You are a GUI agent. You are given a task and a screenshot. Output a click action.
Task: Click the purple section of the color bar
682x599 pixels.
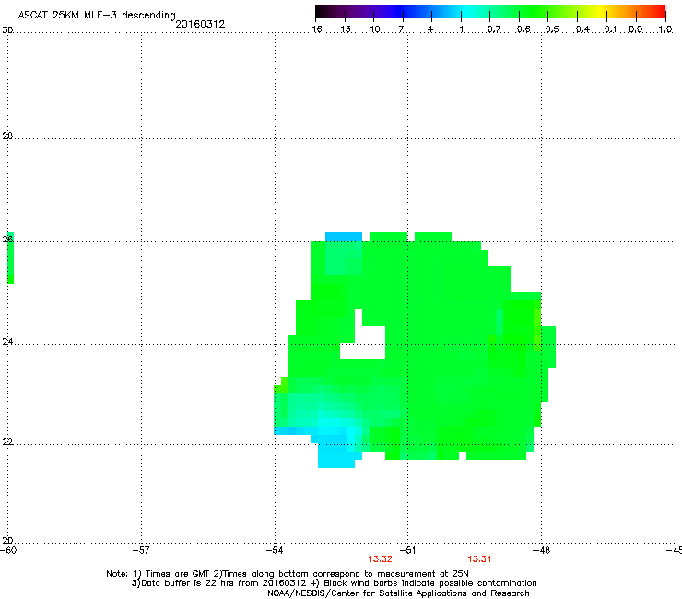(370, 11)
